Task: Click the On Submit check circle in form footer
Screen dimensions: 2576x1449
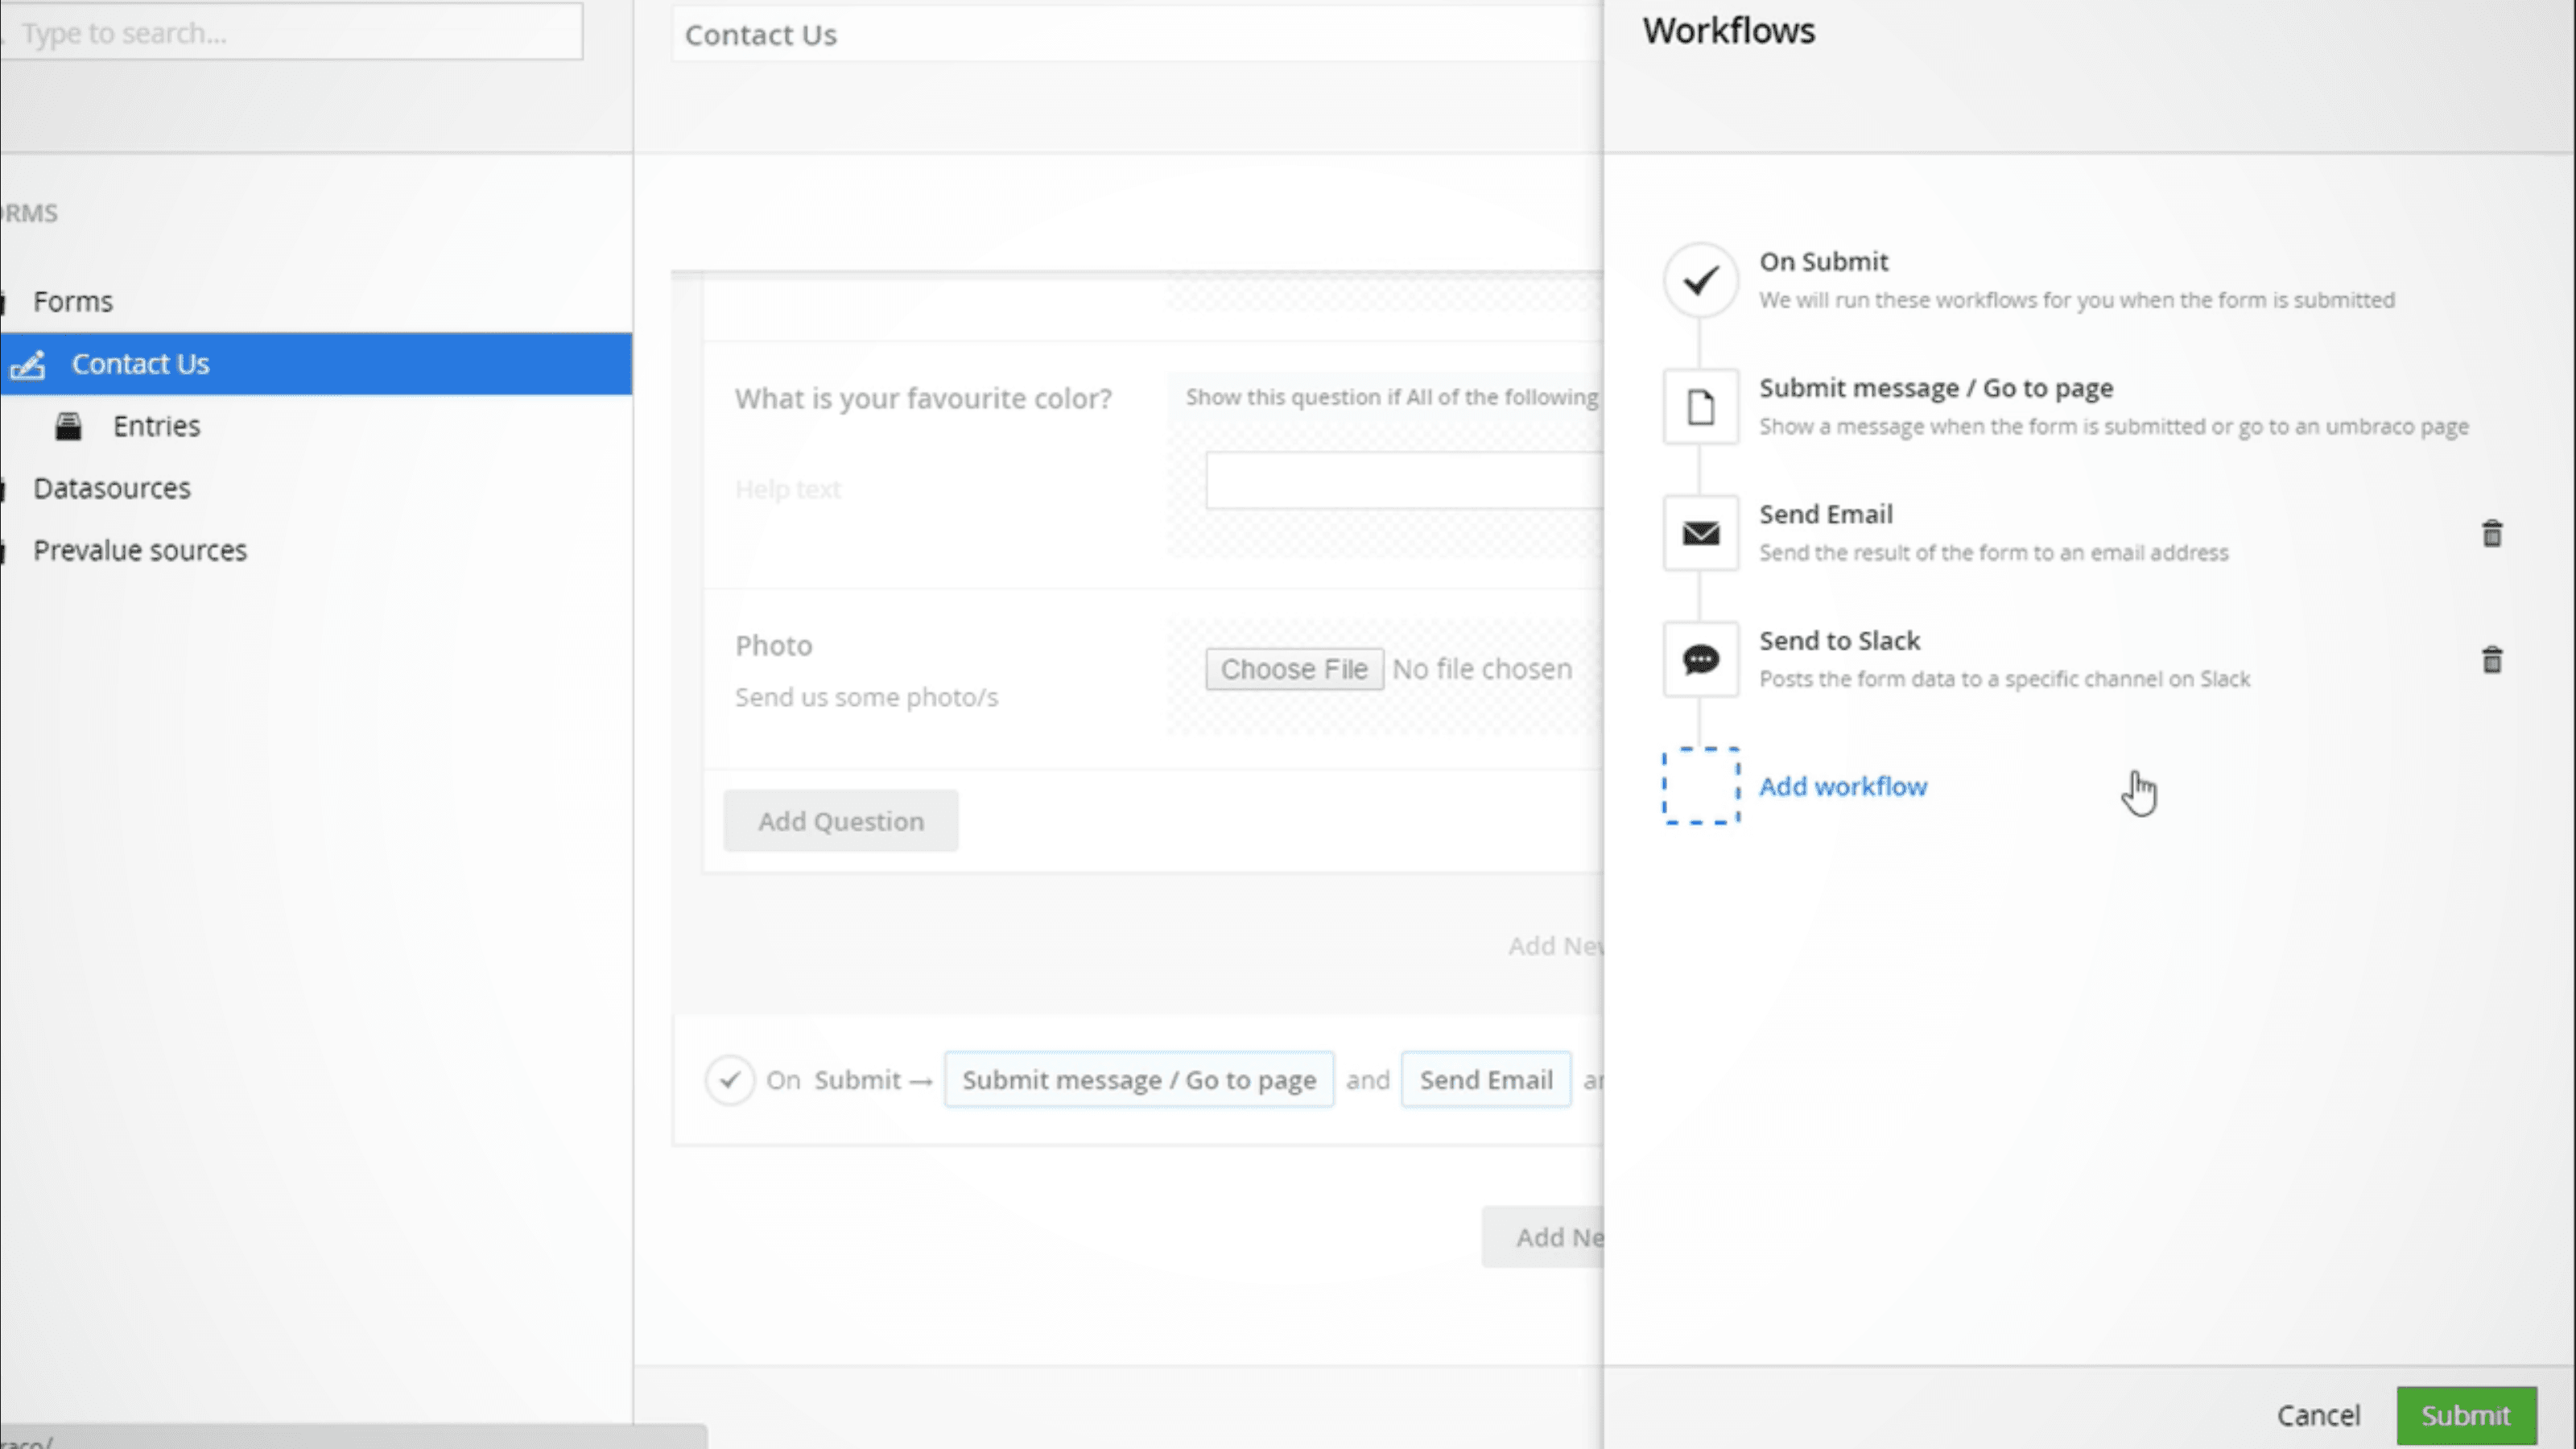Action: 730,1080
